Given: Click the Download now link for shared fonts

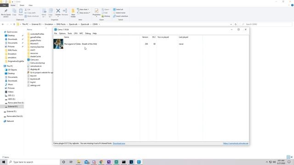Looking at the screenshot, I should [x=119, y=143].
